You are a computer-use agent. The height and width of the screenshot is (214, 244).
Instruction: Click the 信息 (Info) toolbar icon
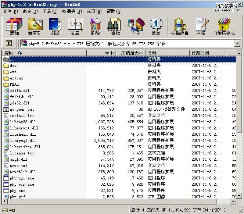(156, 26)
